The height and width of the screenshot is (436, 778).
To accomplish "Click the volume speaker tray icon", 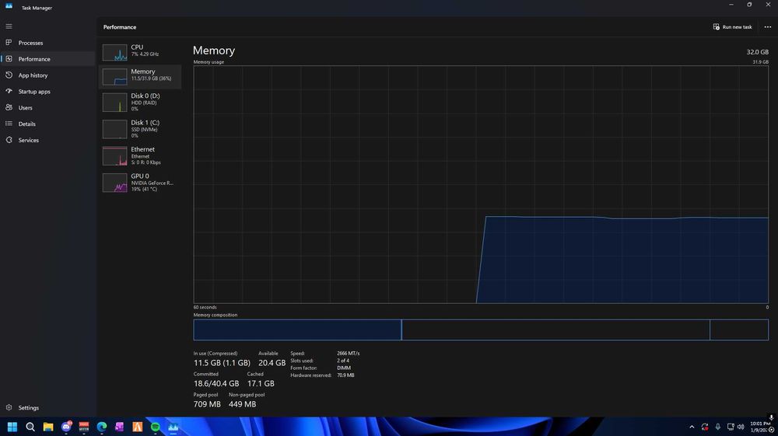I will pos(741,427).
